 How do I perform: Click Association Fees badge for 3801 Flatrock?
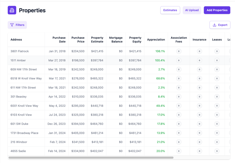(x=179, y=51)
